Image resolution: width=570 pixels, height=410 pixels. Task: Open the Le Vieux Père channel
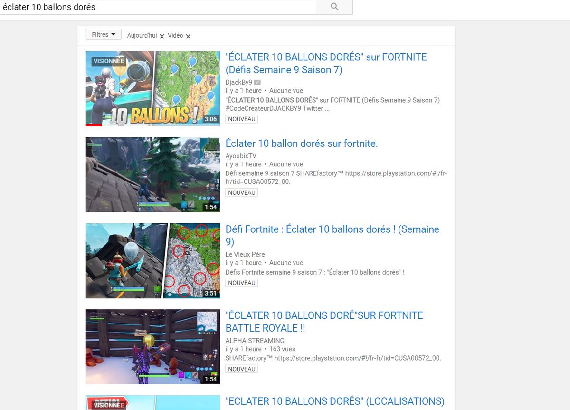tap(245, 254)
